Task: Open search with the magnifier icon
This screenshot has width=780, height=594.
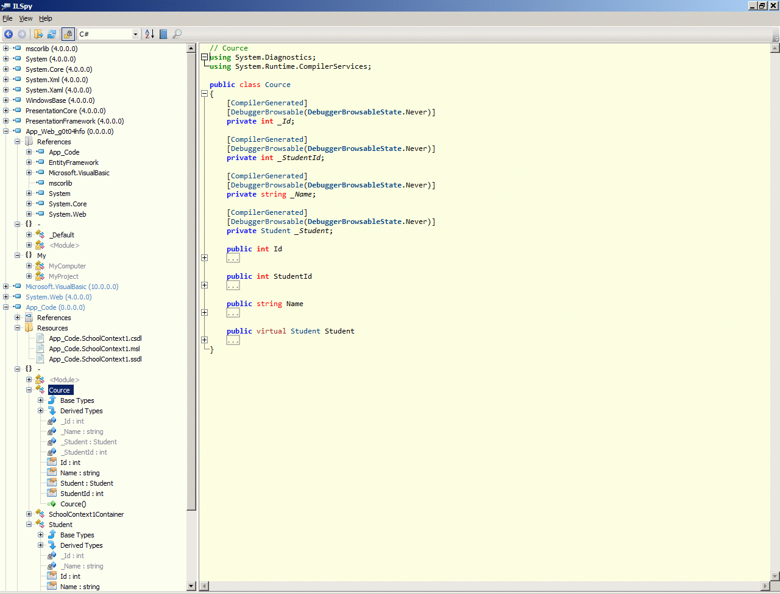Action: tap(177, 34)
